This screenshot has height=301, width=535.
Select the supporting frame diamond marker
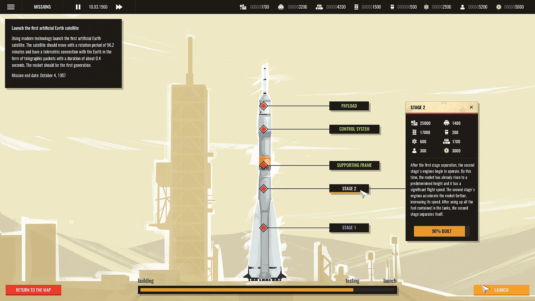pos(263,165)
